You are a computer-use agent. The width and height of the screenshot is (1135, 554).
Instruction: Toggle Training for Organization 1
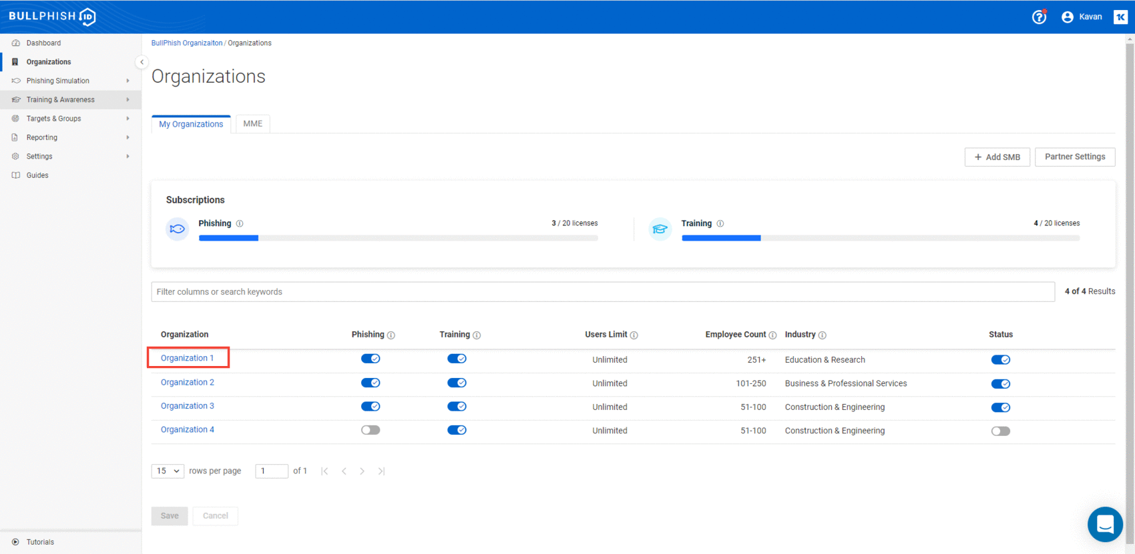[x=457, y=359]
